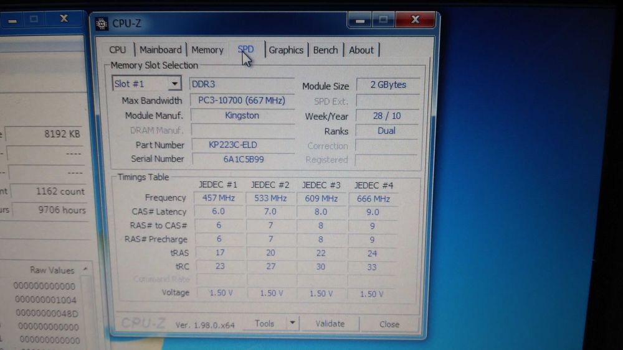The image size is (623, 350).
Task: Open the Memory tab
Action: point(207,50)
